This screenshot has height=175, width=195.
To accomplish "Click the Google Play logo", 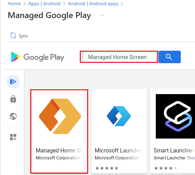I will coord(37,57).
